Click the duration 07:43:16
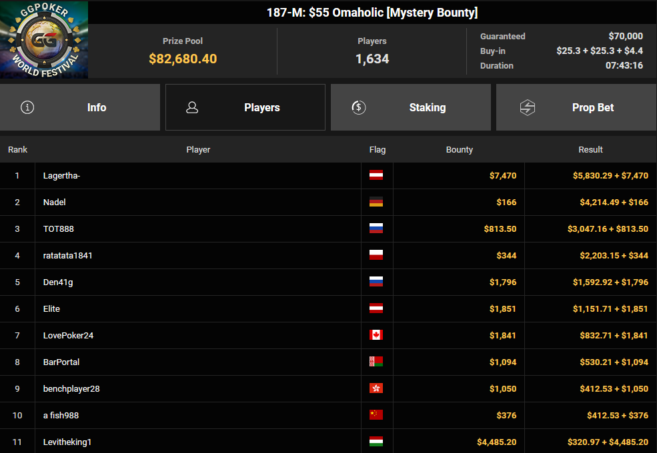Viewport: 657px width, 453px height. pos(624,65)
